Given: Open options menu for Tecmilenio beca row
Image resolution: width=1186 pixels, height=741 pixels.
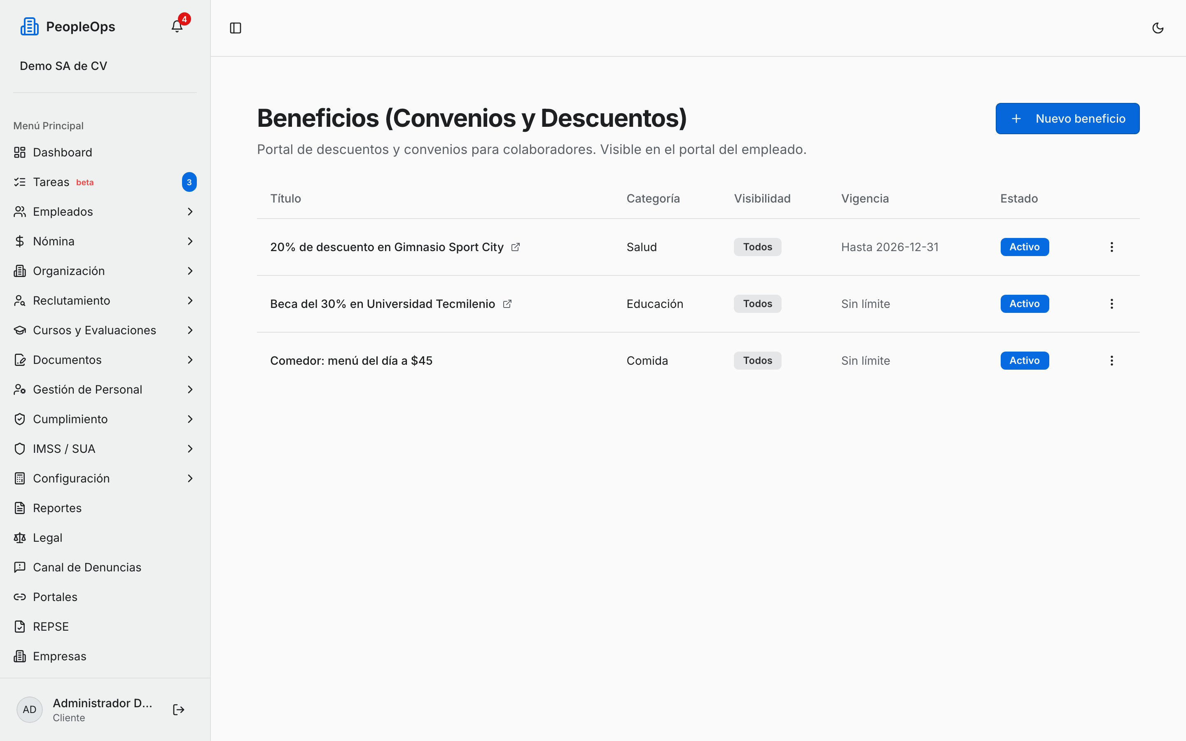Looking at the screenshot, I should [x=1111, y=304].
